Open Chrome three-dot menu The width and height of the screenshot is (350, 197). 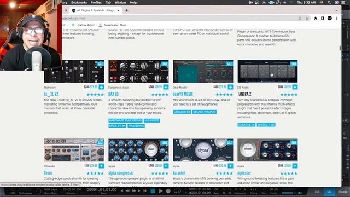point(337,18)
